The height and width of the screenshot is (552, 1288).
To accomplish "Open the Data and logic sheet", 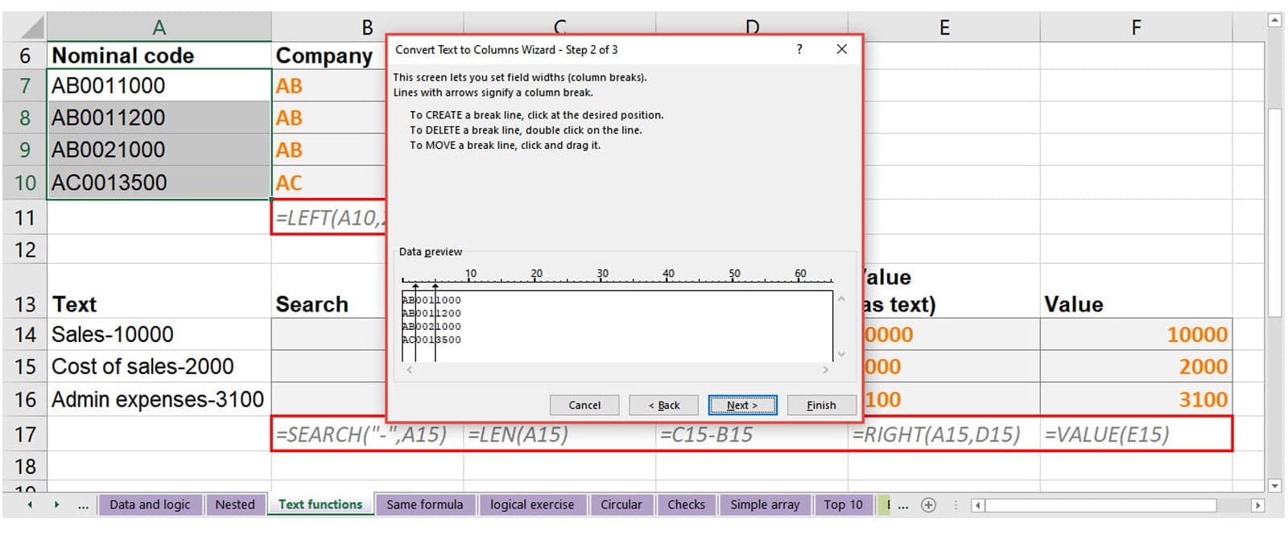I will point(150,505).
